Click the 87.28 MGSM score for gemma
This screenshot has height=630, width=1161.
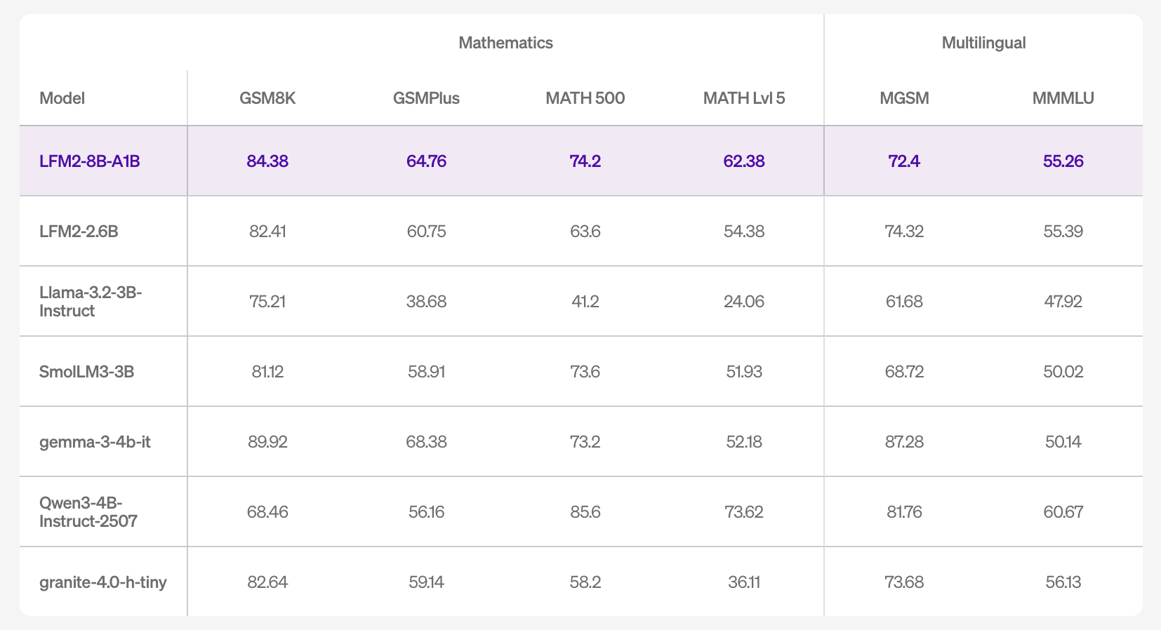pos(904,442)
